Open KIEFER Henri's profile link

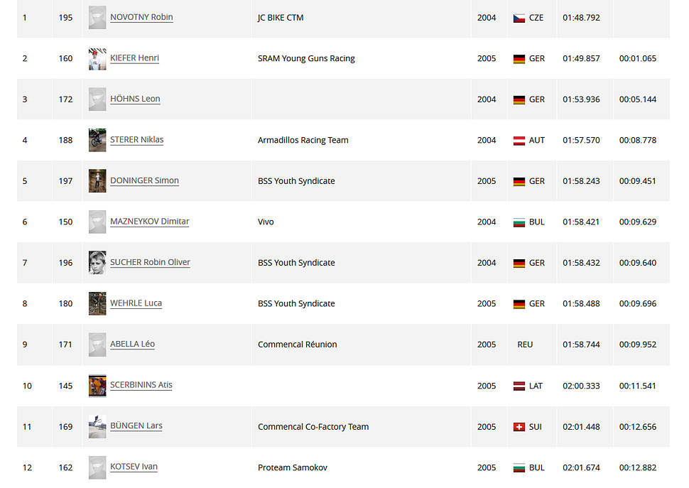(134, 58)
